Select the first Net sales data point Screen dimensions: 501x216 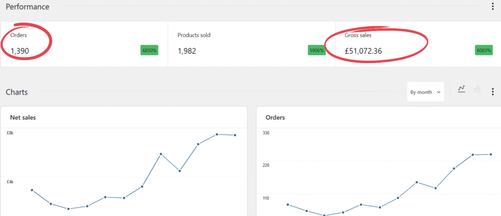point(32,190)
